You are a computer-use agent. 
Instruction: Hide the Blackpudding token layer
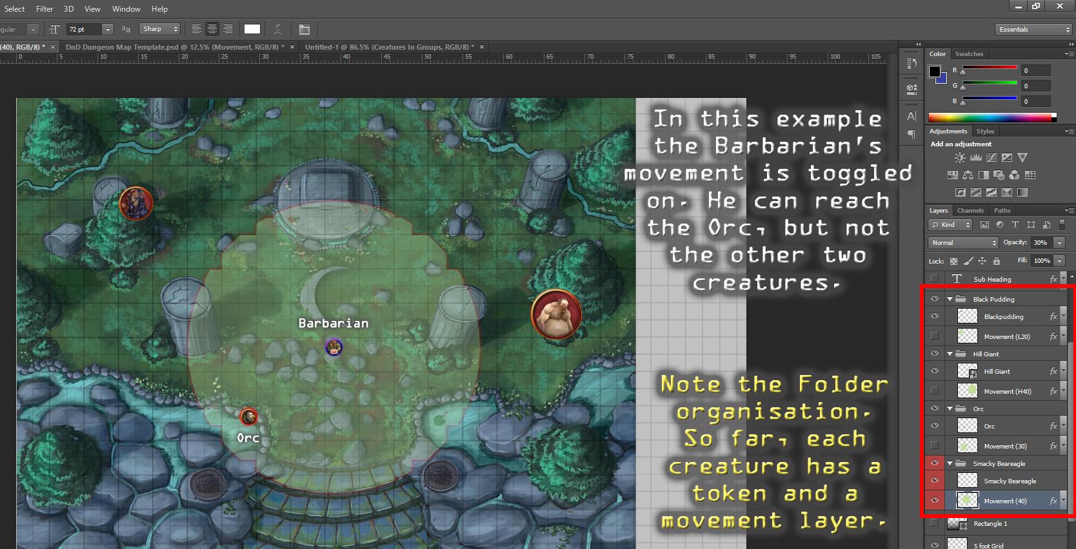934,316
